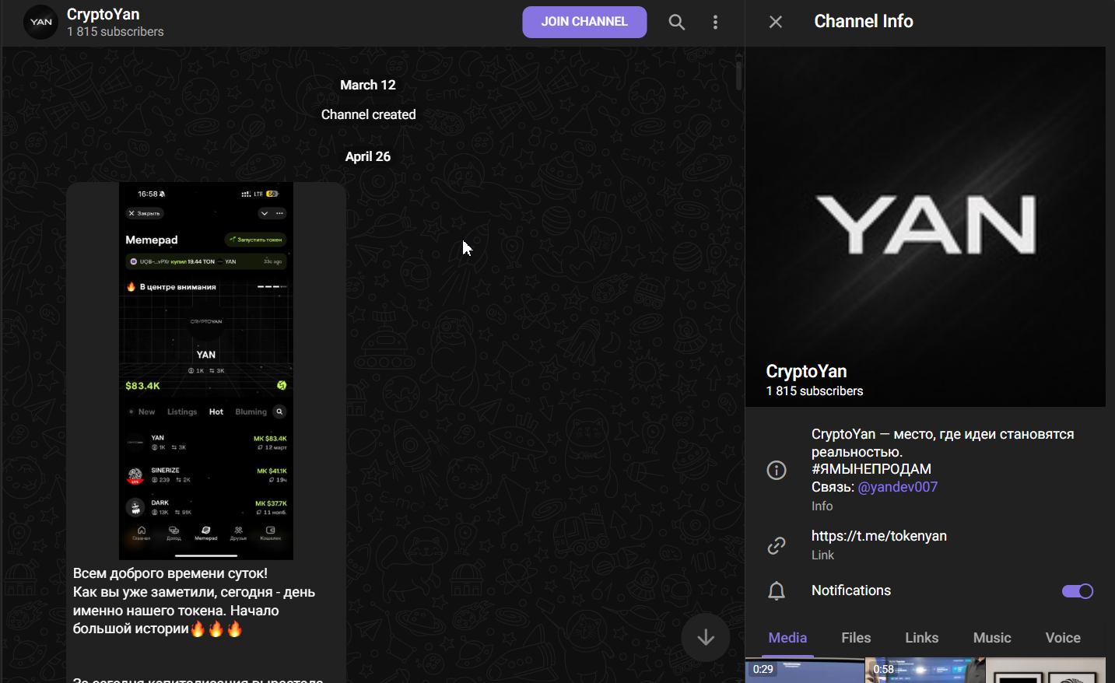Switch to the Music tab

tap(992, 638)
